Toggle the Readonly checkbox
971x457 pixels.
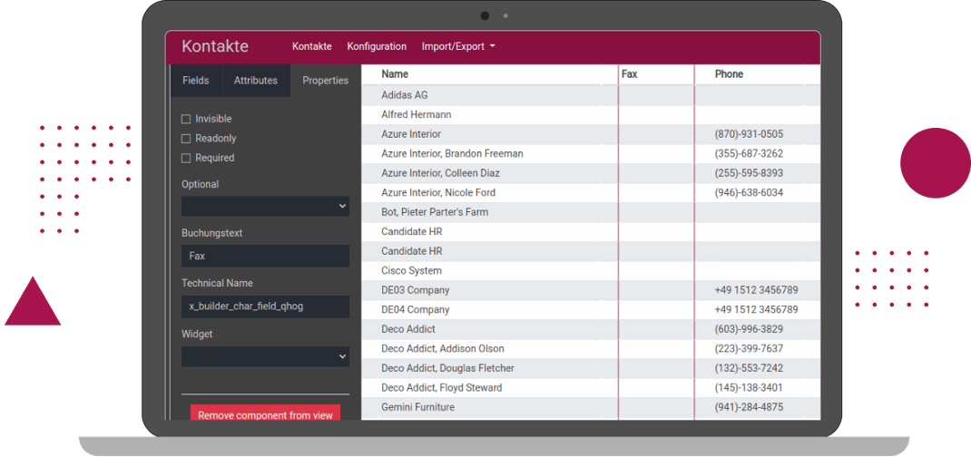186,139
